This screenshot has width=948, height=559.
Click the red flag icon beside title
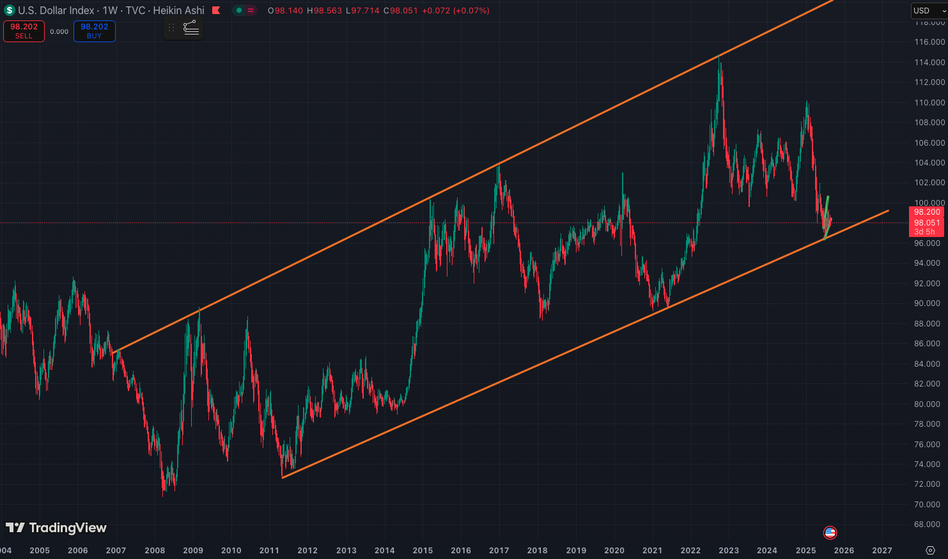point(216,10)
